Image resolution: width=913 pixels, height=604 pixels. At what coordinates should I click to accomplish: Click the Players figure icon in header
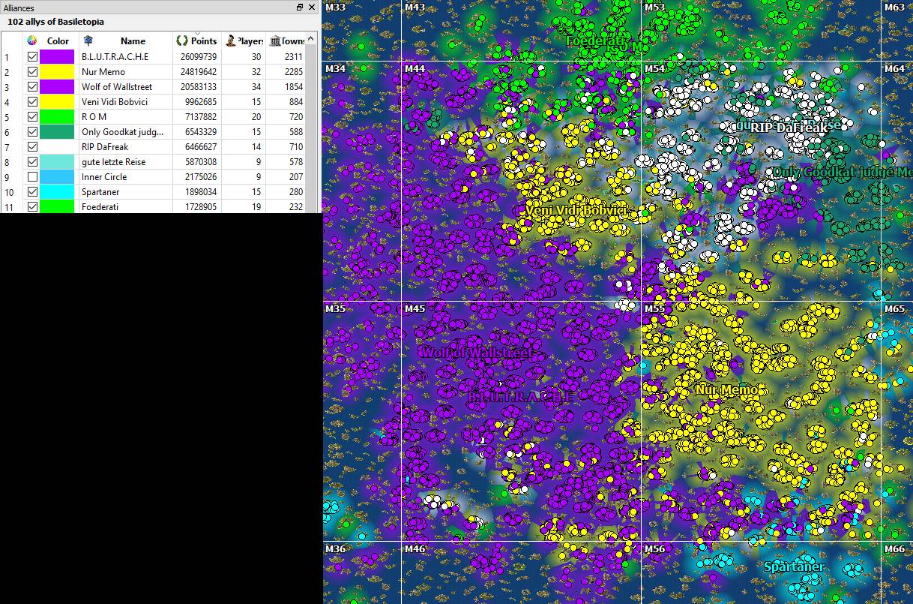[231, 41]
